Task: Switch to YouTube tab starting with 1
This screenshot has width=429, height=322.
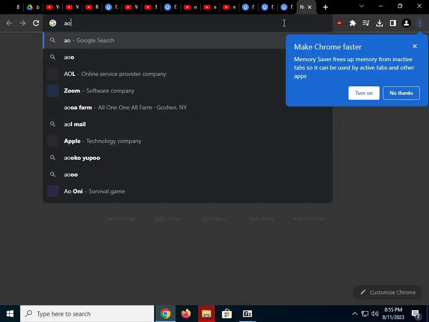Action: (151, 8)
